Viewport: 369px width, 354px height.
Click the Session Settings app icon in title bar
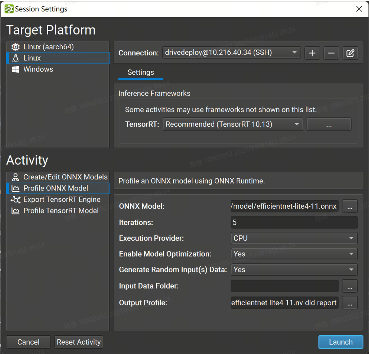pos(9,9)
